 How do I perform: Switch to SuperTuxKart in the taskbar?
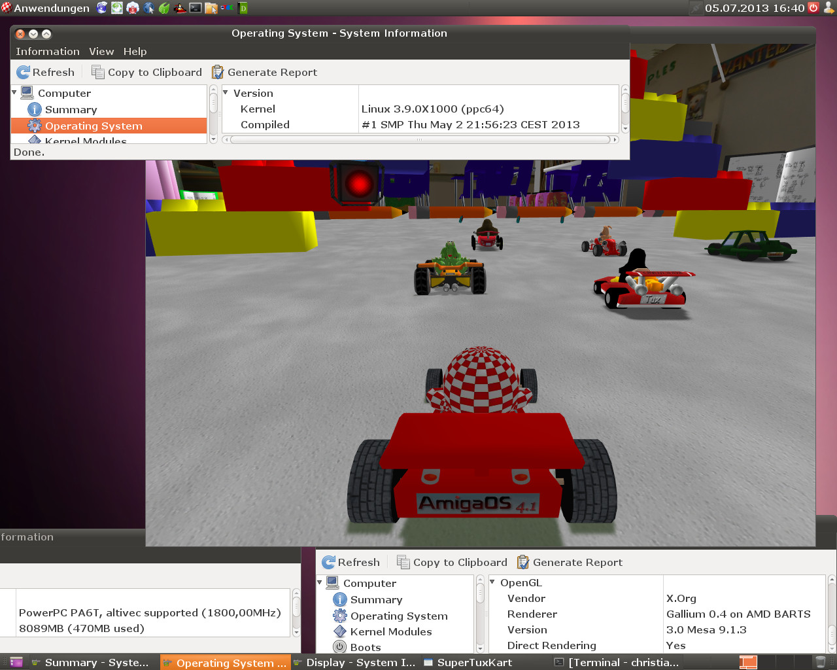coord(473,662)
